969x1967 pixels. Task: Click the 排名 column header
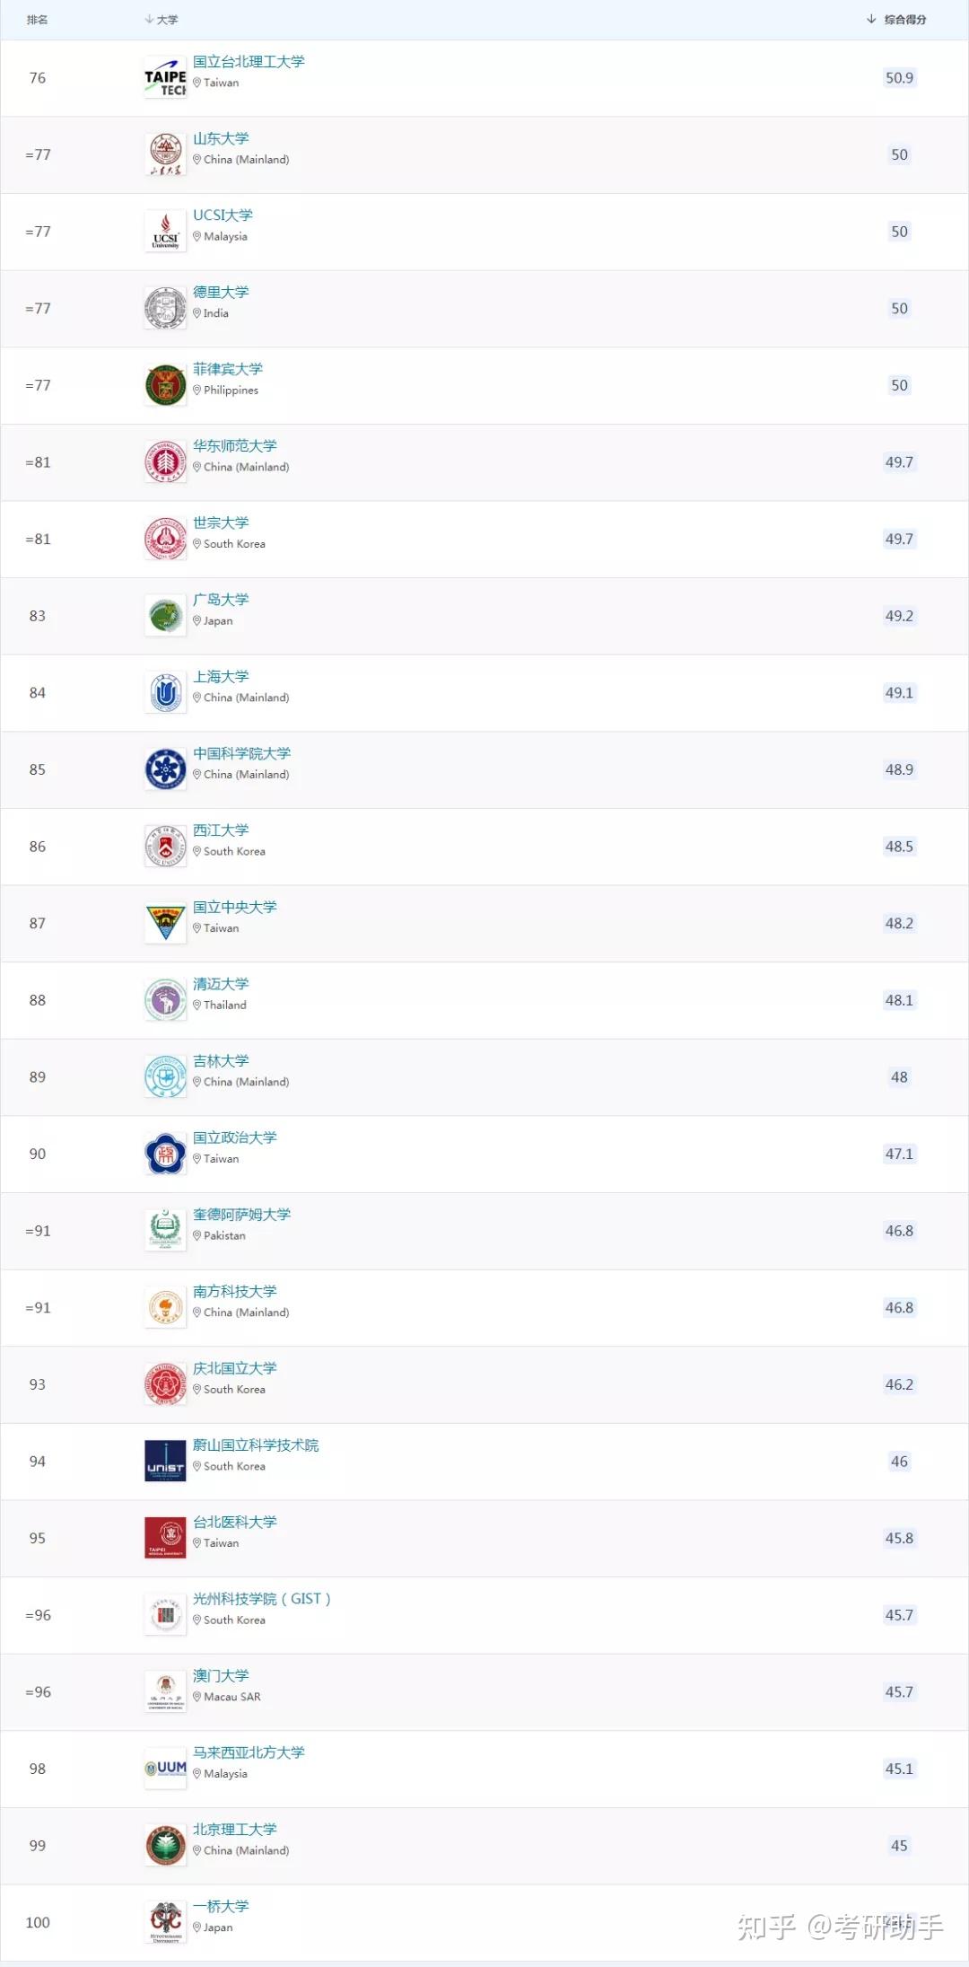pyautogui.click(x=37, y=20)
